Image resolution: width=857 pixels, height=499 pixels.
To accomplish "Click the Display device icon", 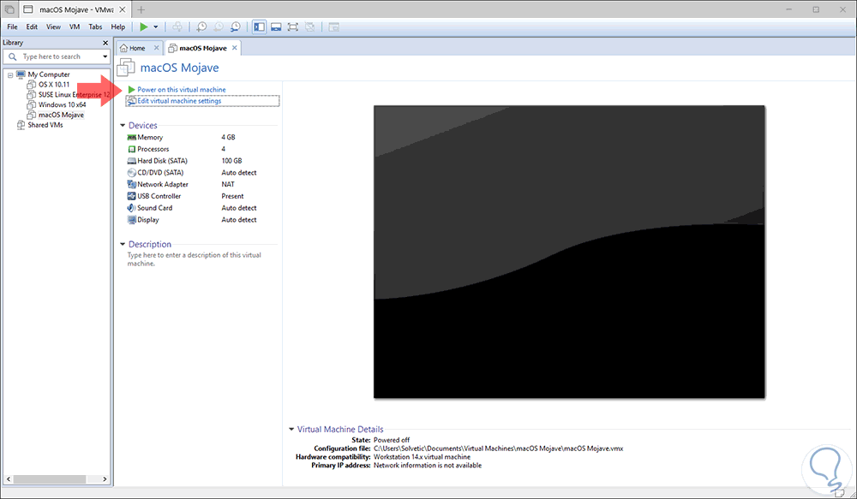I will tap(132, 220).
